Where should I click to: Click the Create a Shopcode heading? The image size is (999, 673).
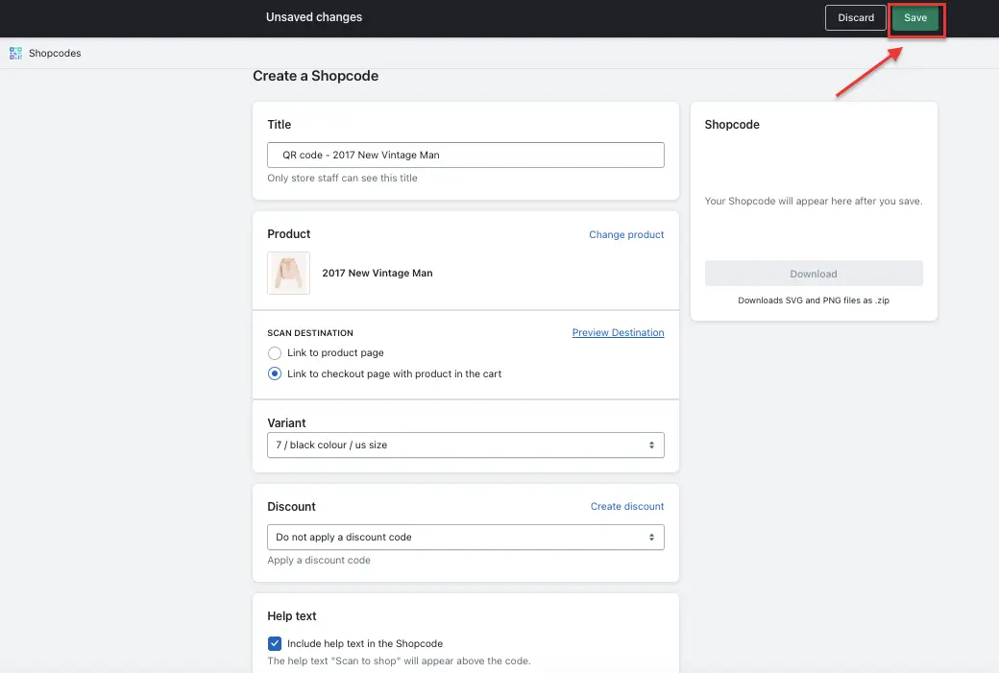[315, 76]
